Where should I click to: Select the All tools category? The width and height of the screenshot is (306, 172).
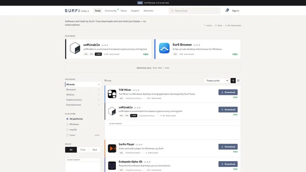tap(83, 84)
